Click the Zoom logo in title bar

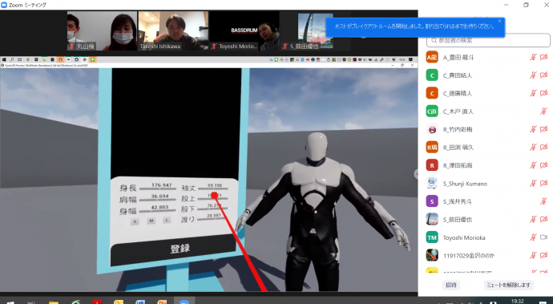pos(4,5)
